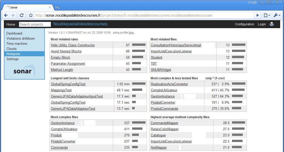This screenshot has height=152, width=284.
Task: Open the bios profile link
Action: click(131, 33)
